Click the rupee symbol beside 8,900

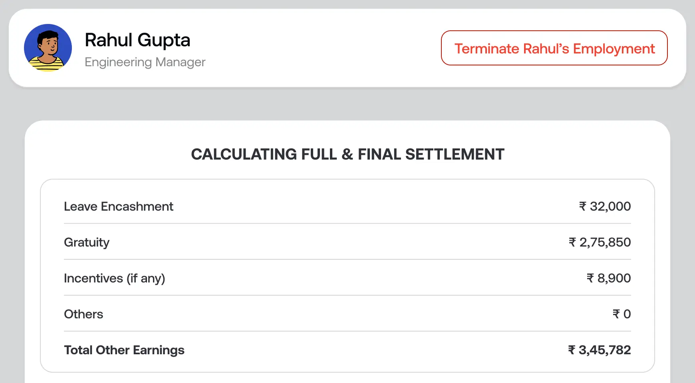590,278
